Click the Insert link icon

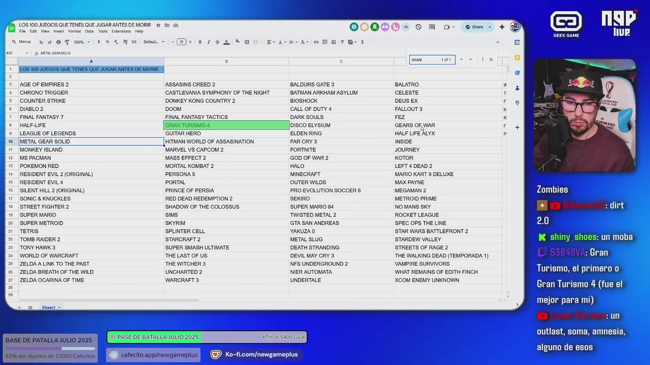click(x=316, y=42)
